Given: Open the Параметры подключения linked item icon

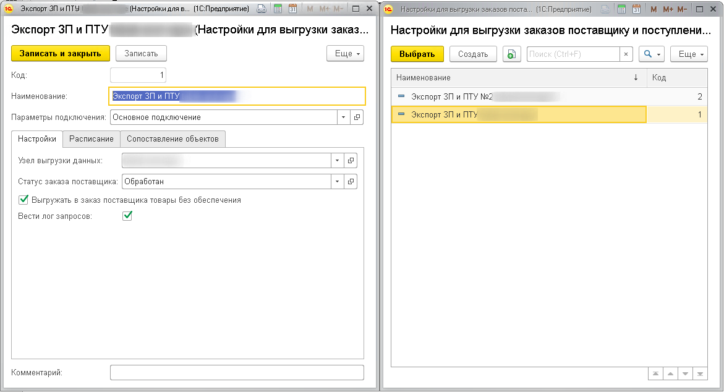Looking at the screenshot, I should 357,117.
